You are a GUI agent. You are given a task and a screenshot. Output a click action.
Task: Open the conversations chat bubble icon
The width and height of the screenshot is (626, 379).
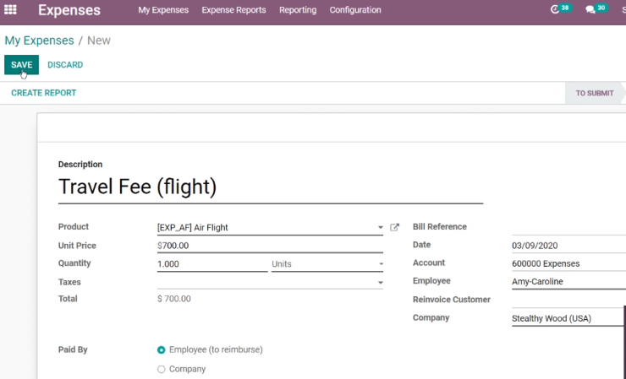tap(590, 9)
